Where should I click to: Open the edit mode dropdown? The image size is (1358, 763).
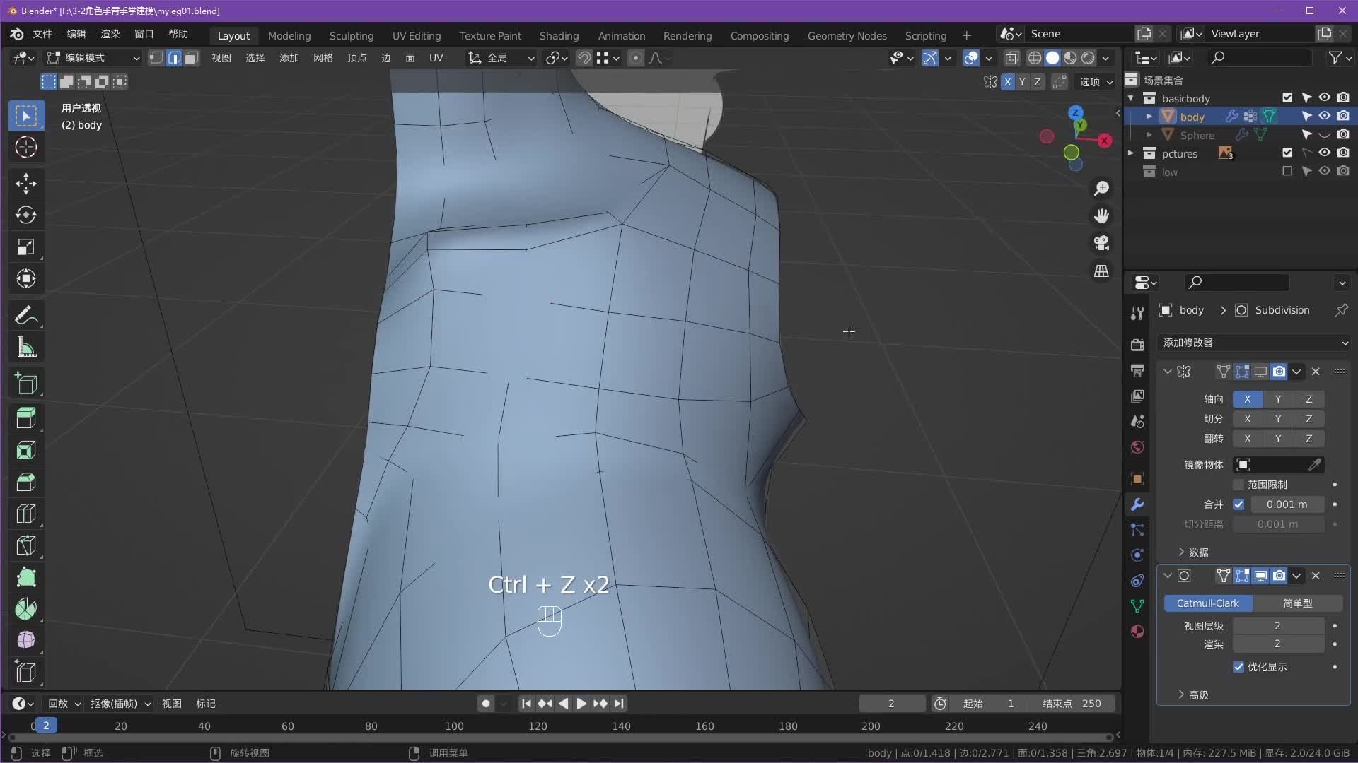pos(93,58)
